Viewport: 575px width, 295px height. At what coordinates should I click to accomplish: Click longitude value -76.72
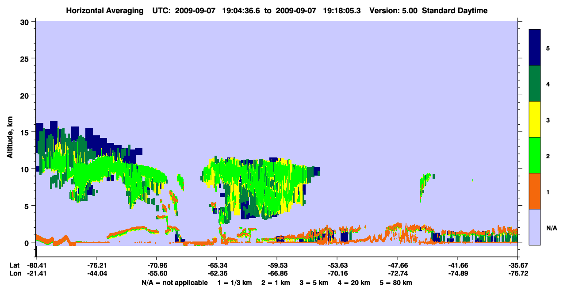click(x=517, y=273)
